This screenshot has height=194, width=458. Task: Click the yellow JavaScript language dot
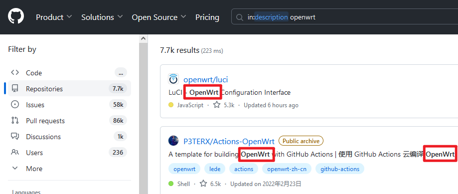tap(171, 105)
